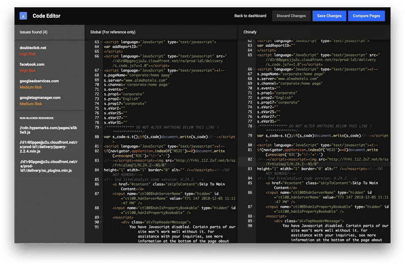Collapse line 67 script block in Global pane

(x=101, y=70)
